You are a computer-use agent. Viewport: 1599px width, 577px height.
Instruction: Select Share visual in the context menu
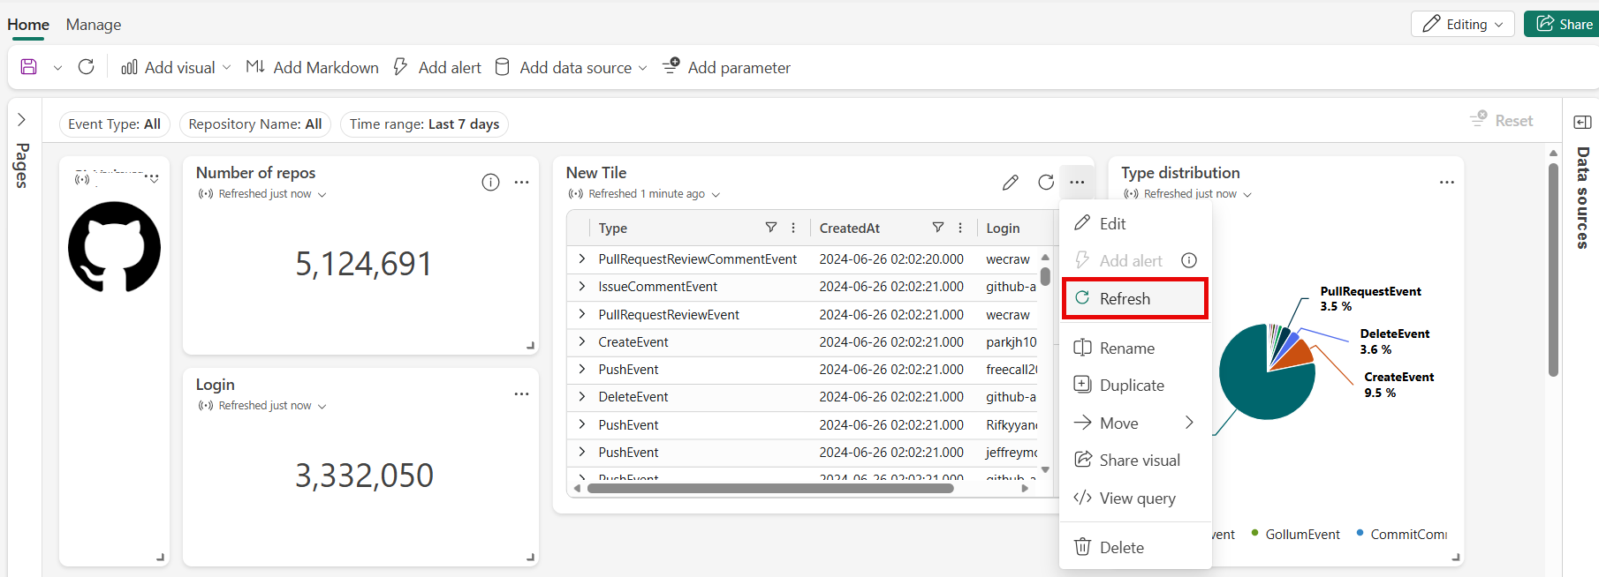[1135, 460]
